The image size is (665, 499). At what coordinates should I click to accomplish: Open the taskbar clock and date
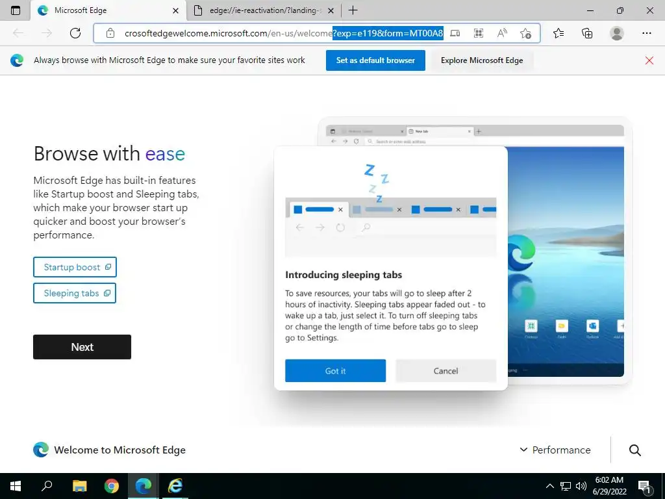click(609, 486)
